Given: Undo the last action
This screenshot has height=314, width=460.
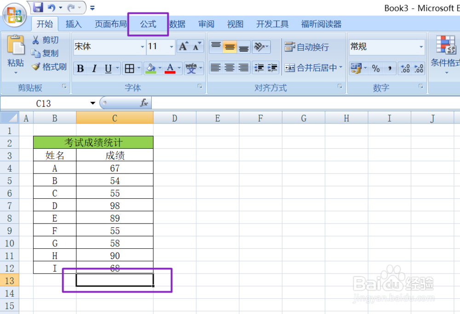Looking at the screenshot, I should coord(52,7).
